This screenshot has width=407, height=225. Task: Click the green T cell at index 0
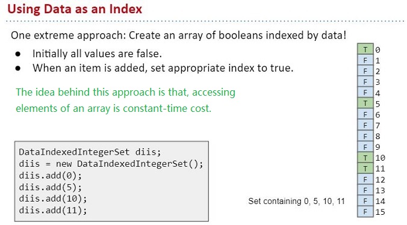click(365, 49)
